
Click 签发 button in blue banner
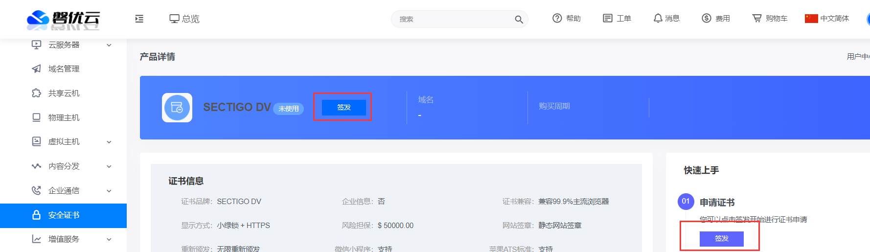tap(344, 107)
